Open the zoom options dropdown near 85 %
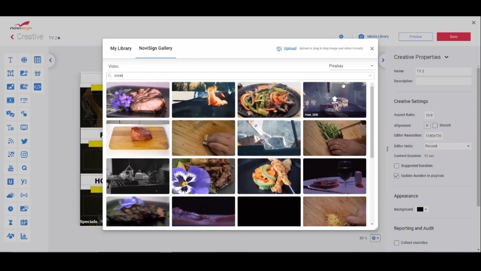The image size is (481, 271). point(375,238)
